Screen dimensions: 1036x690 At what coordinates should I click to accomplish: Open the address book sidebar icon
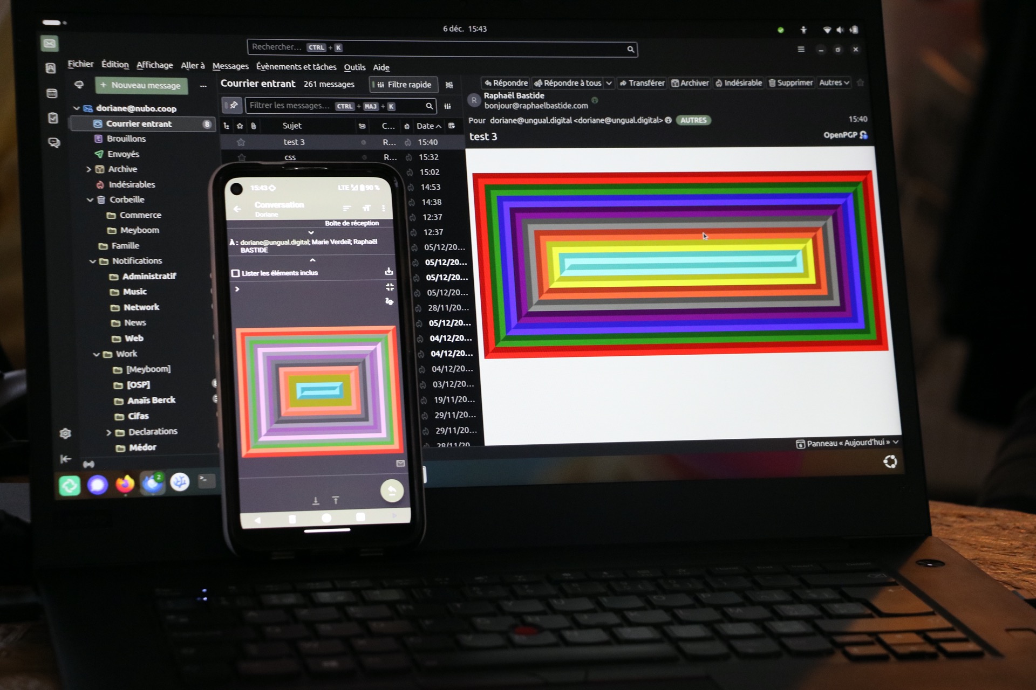click(51, 68)
